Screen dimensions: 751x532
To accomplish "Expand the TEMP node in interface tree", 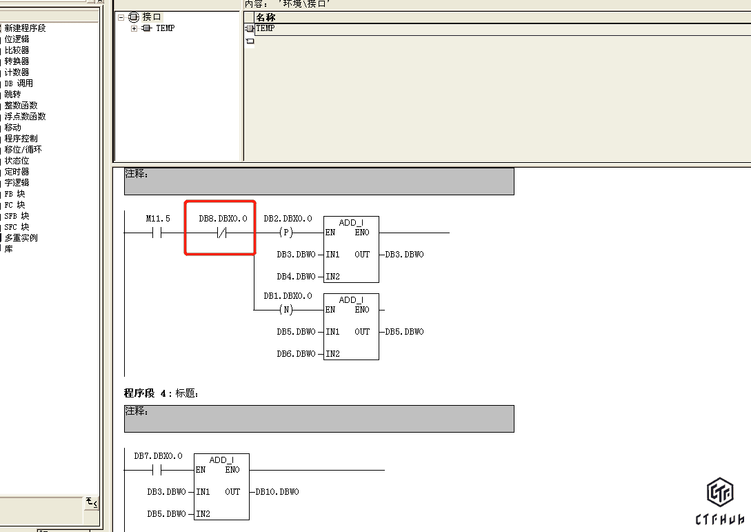I will [x=134, y=28].
